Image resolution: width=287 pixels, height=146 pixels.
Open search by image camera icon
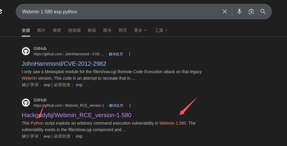(x=251, y=12)
